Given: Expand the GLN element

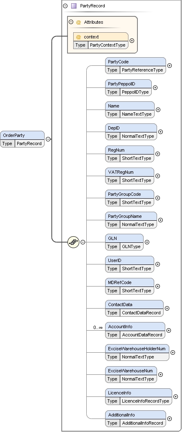Looking at the screenshot, I should pyautogui.click(x=147, y=242).
